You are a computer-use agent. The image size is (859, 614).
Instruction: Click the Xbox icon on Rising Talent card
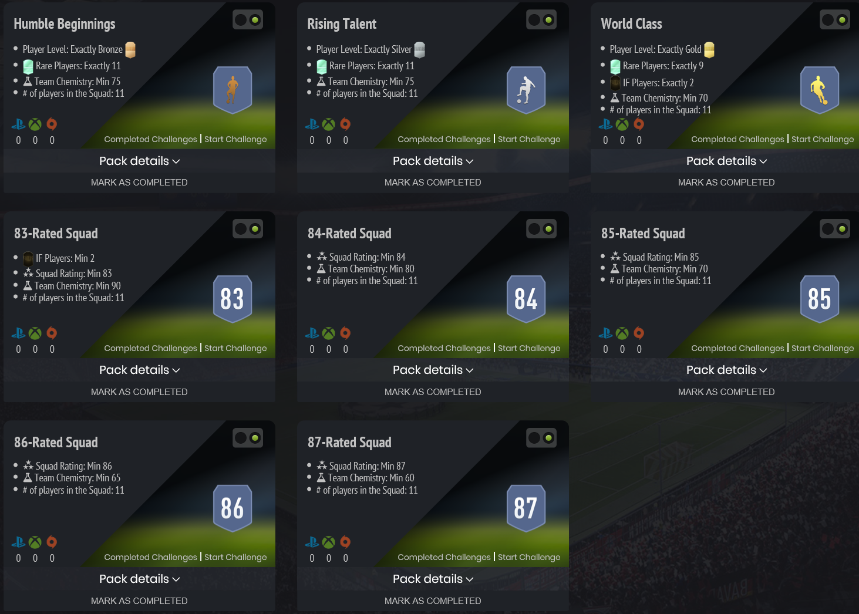point(329,124)
